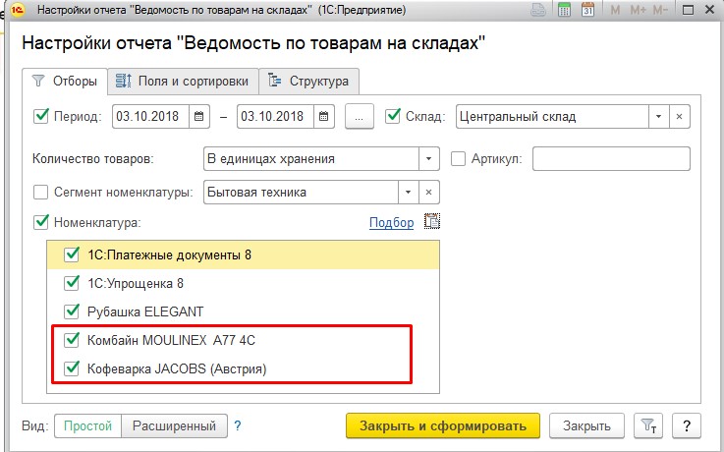Open the Количество товаров dropdown arrow
Image resolution: width=724 pixels, height=452 pixels.
tap(428, 159)
